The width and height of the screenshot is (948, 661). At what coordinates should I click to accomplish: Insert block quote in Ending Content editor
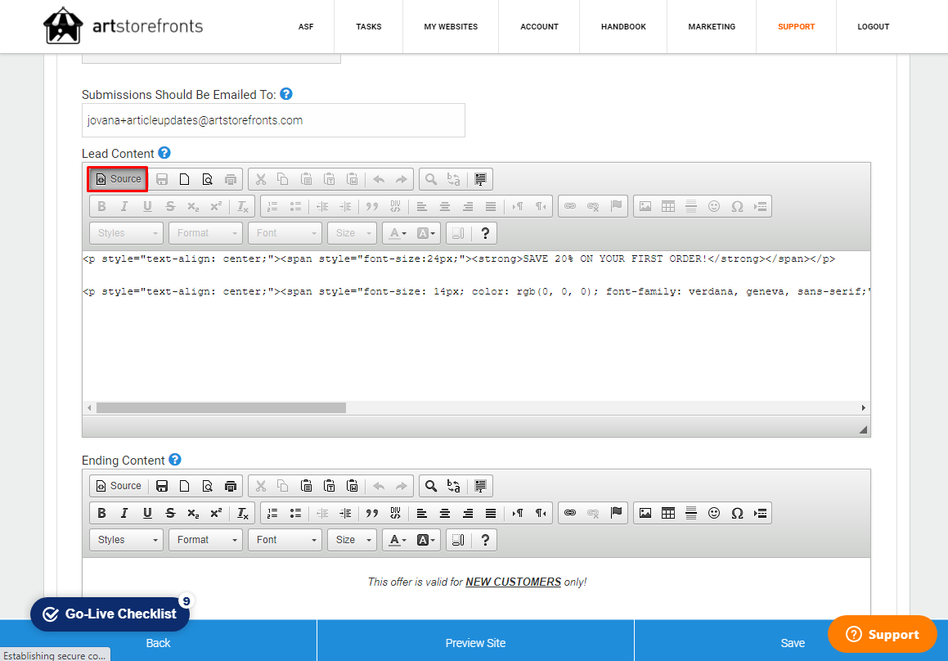tap(372, 513)
